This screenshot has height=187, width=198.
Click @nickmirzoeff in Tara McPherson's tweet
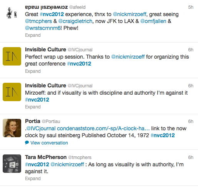point(67,164)
